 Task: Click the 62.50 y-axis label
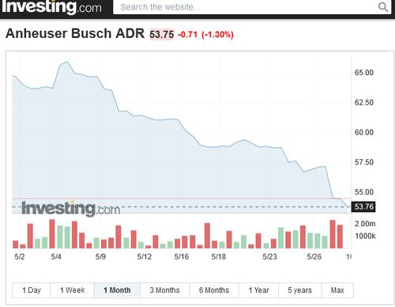pyautogui.click(x=364, y=102)
